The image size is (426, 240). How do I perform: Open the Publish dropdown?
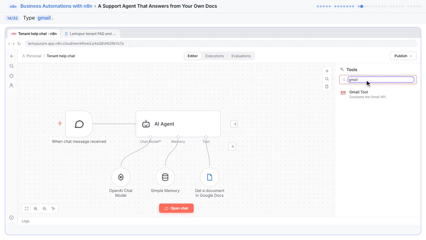[x=403, y=56]
